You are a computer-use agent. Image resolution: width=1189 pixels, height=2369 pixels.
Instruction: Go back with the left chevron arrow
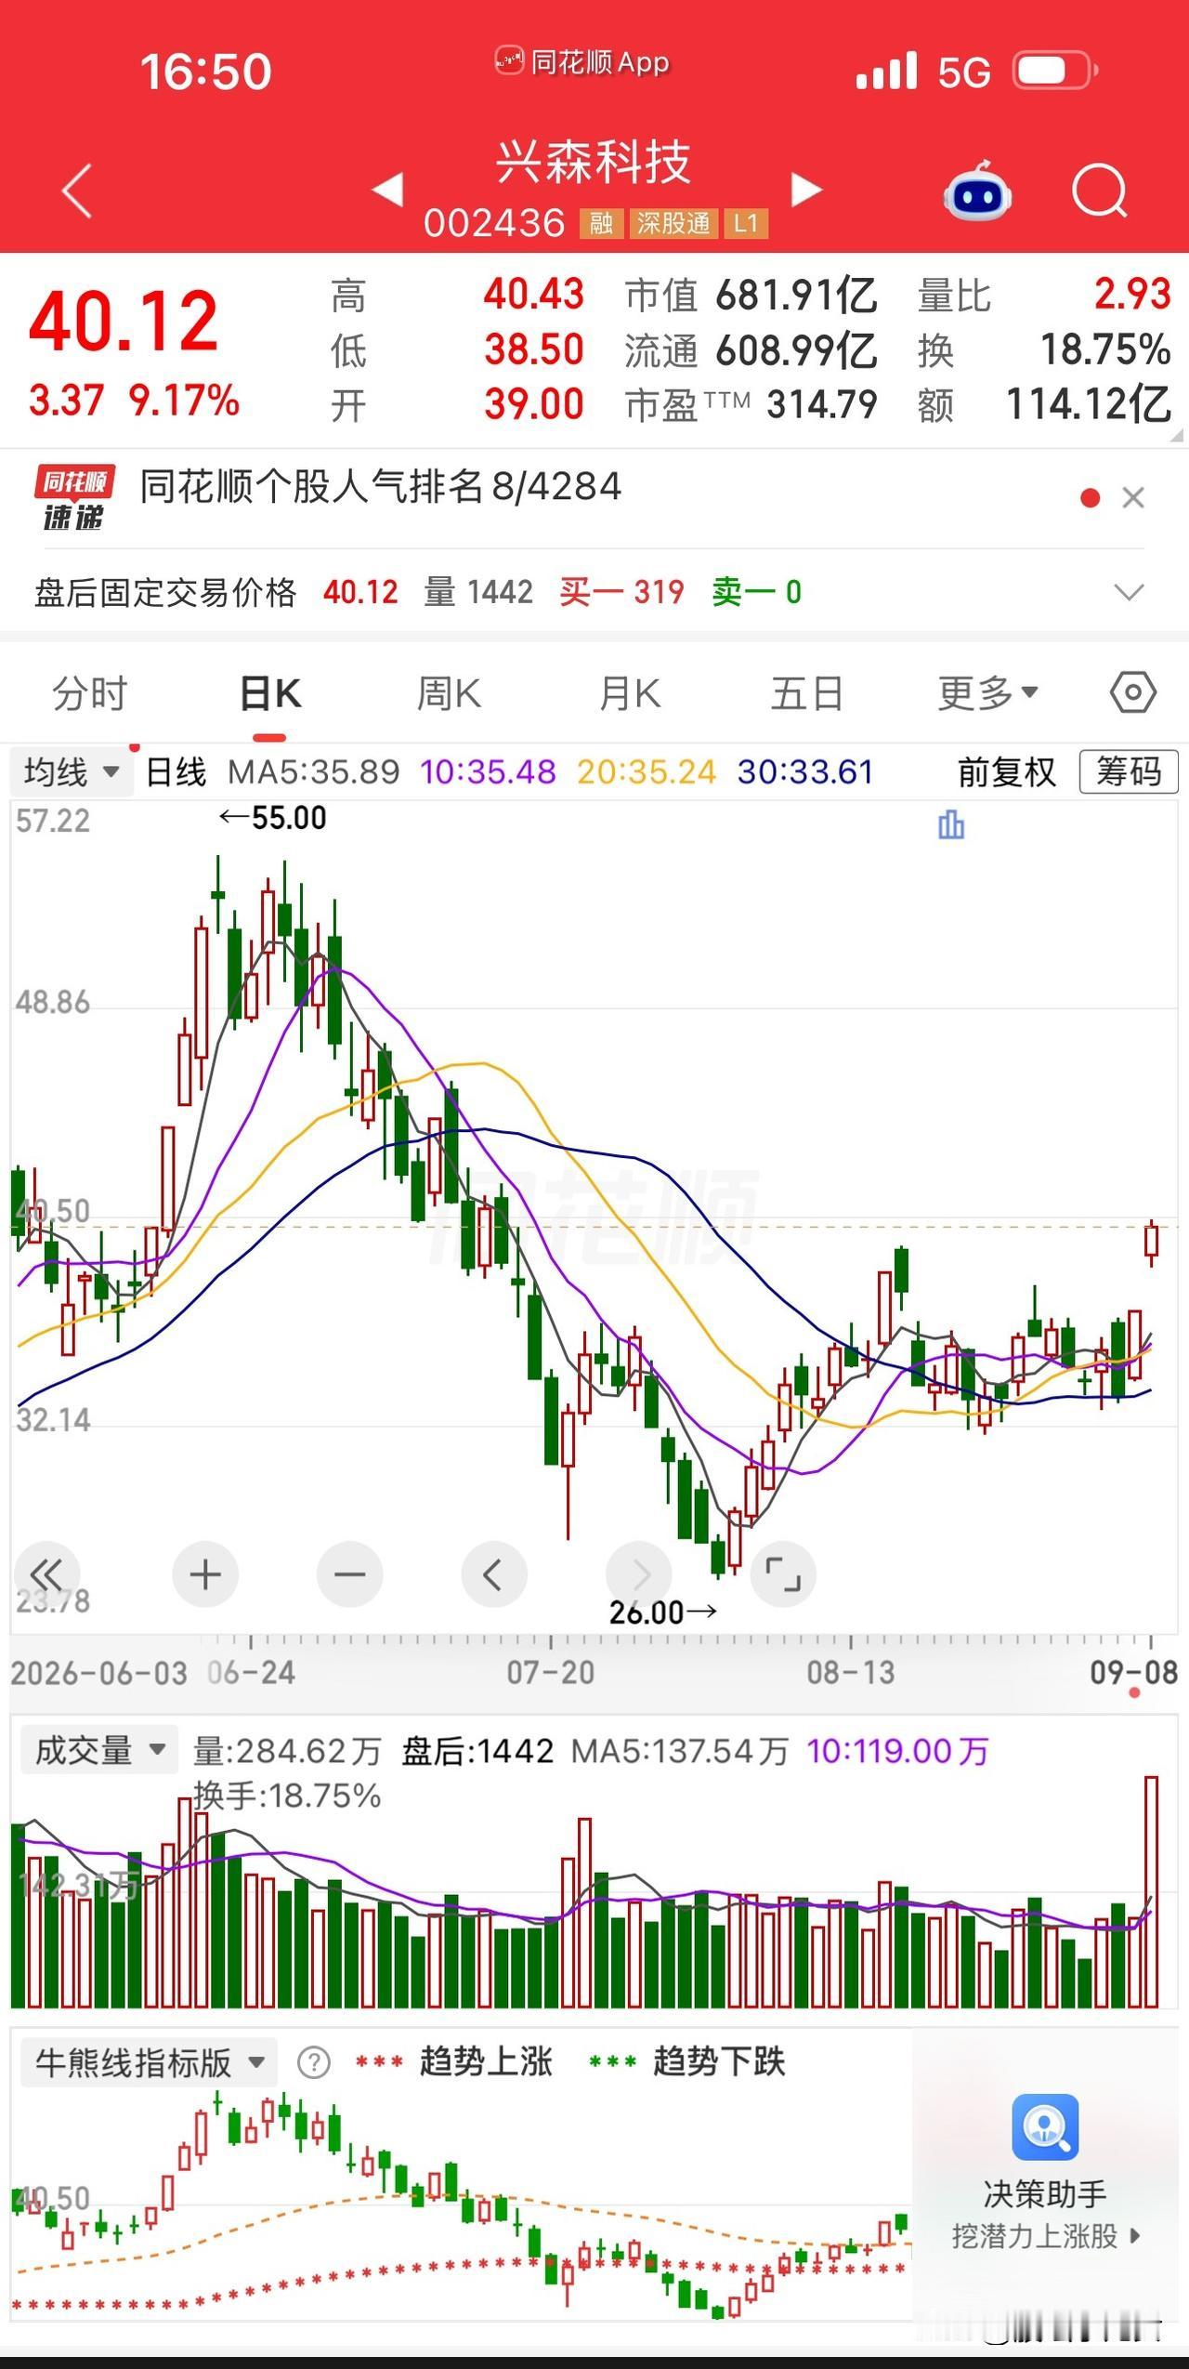pyautogui.click(x=77, y=191)
